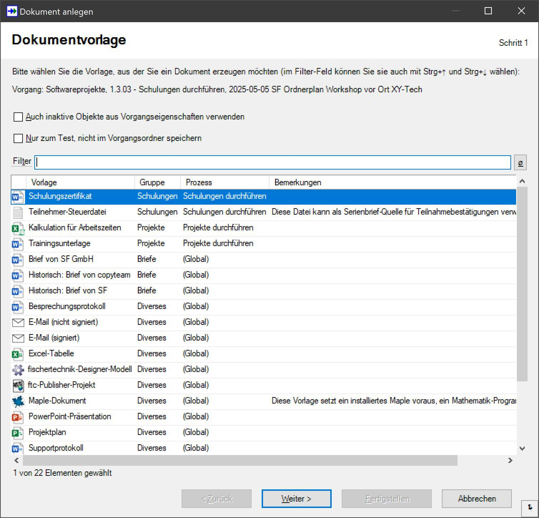Click the Excel icon for Kalkulation für Arbeitszeiten
Screen dimensions: 539x518
[x=18, y=228]
